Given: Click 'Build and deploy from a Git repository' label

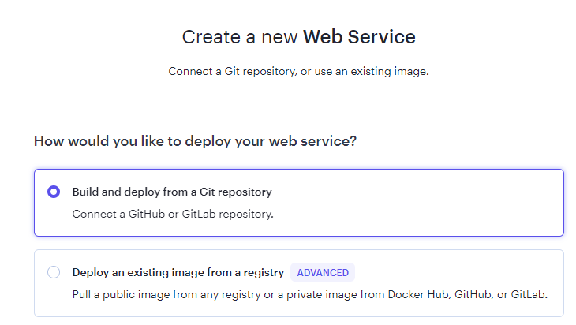Looking at the screenshot, I should [x=172, y=192].
